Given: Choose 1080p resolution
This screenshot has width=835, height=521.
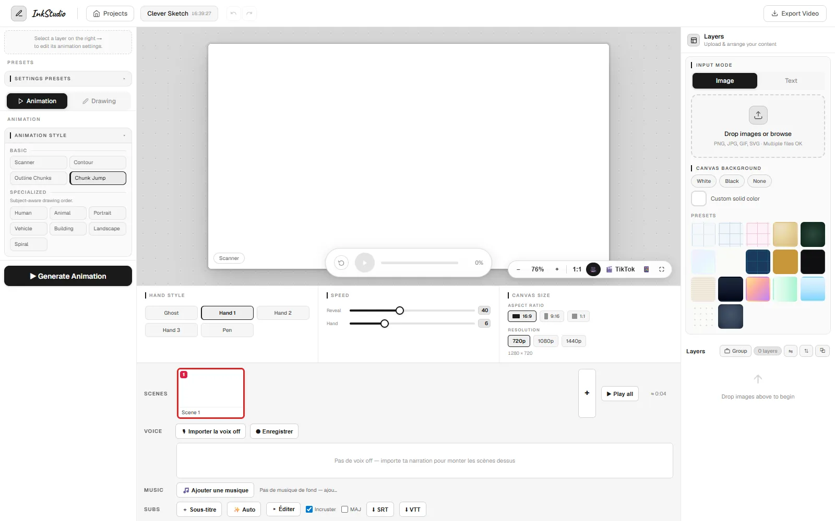Looking at the screenshot, I should pyautogui.click(x=546, y=341).
